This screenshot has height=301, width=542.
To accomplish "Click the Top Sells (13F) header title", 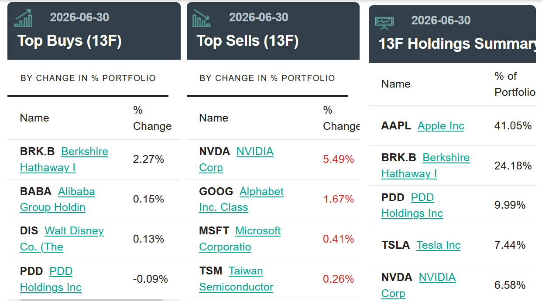I will point(248,41).
